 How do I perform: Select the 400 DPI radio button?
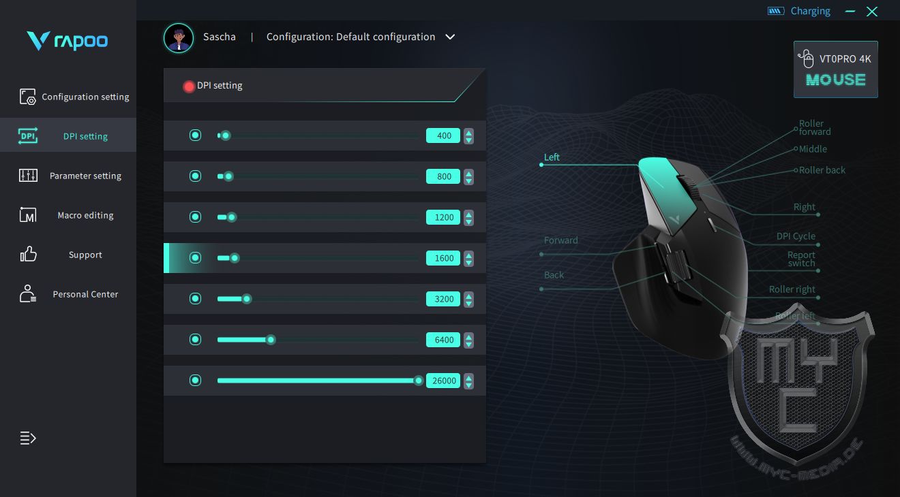pyautogui.click(x=196, y=135)
